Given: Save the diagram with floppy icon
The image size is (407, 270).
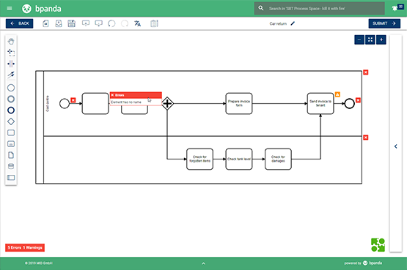Looking at the screenshot, I should (x=72, y=23).
